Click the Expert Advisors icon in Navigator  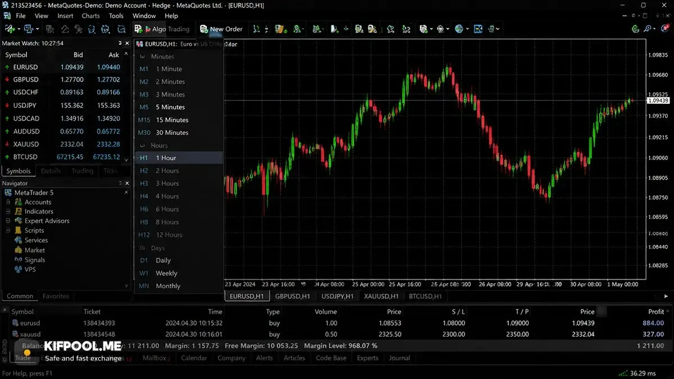pos(18,221)
